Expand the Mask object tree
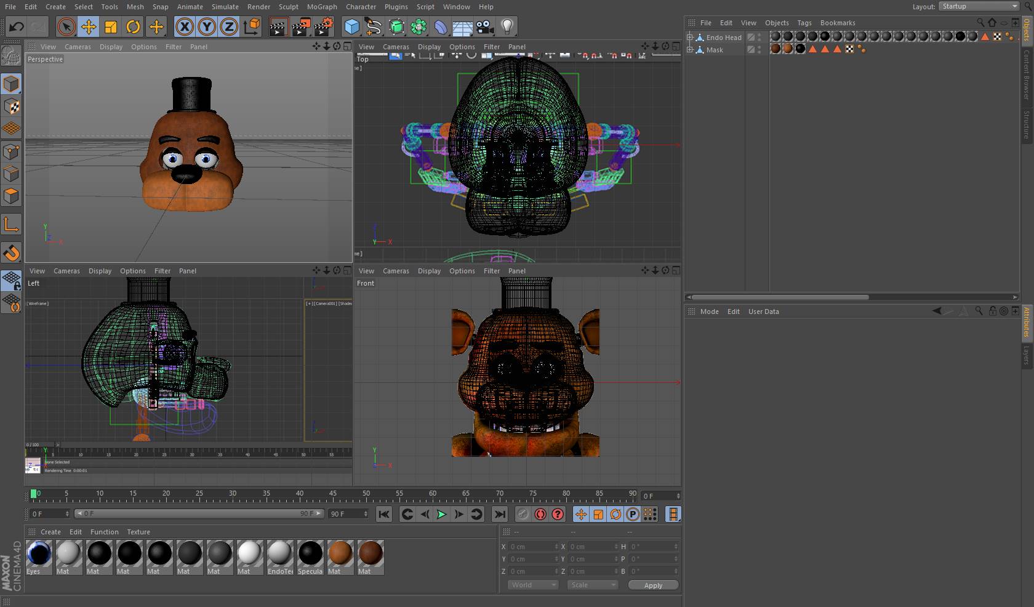 [x=690, y=50]
